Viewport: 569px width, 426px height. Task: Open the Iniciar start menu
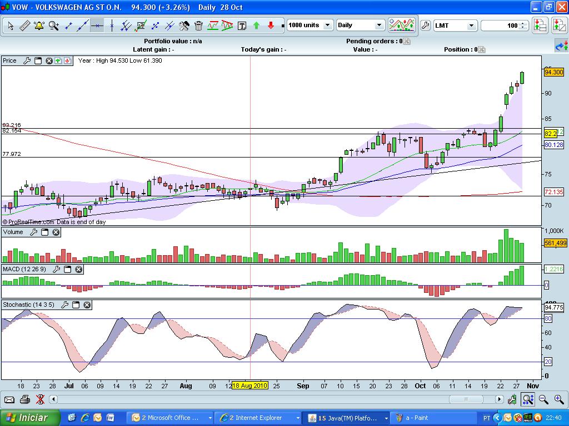tap(30, 418)
